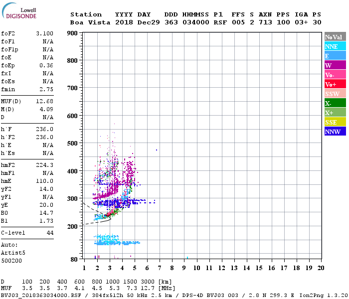Click the C-level value 44
The height and width of the screenshot is (299, 349).
50,233
